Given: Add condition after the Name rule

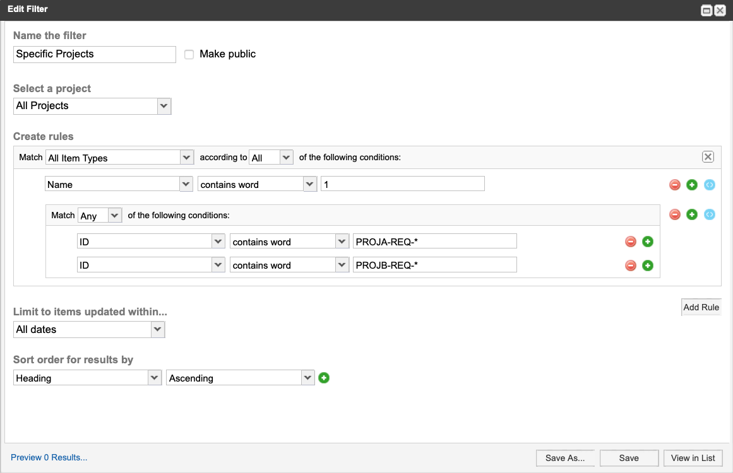Looking at the screenshot, I should (692, 185).
